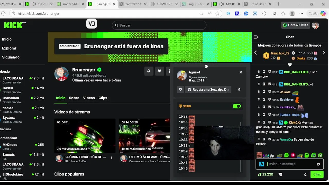Open the user avatar menu in header
The image size is (329, 185).
[x=315, y=25]
